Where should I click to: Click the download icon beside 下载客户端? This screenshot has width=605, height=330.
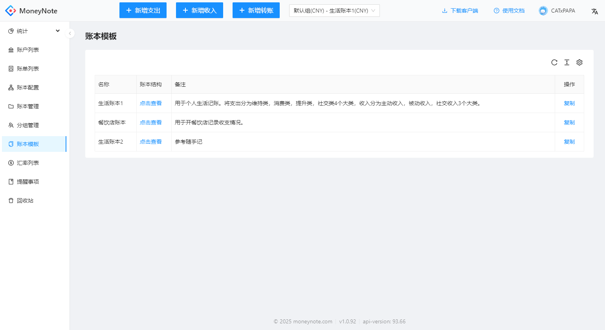tap(445, 11)
